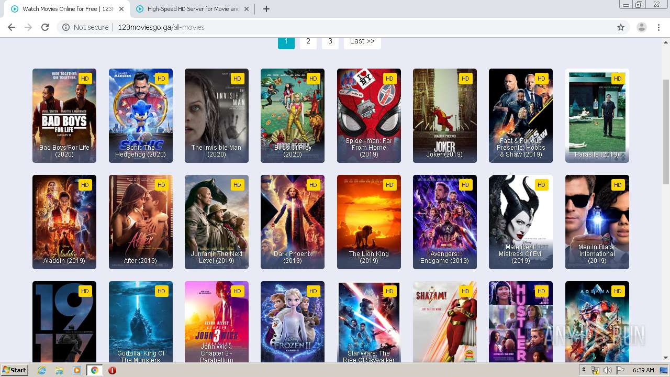
Task: Open Birds Of Prey (2020) poster
Action: pos(293,116)
